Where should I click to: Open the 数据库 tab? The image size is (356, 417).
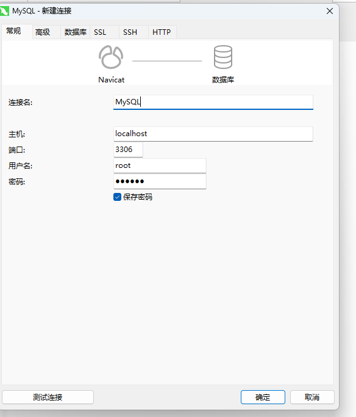[x=76, y=32]
